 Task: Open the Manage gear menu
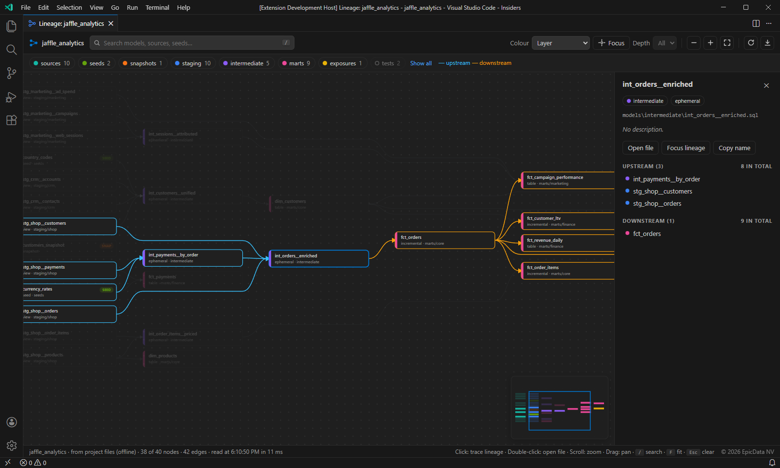[x=11, y=445]
